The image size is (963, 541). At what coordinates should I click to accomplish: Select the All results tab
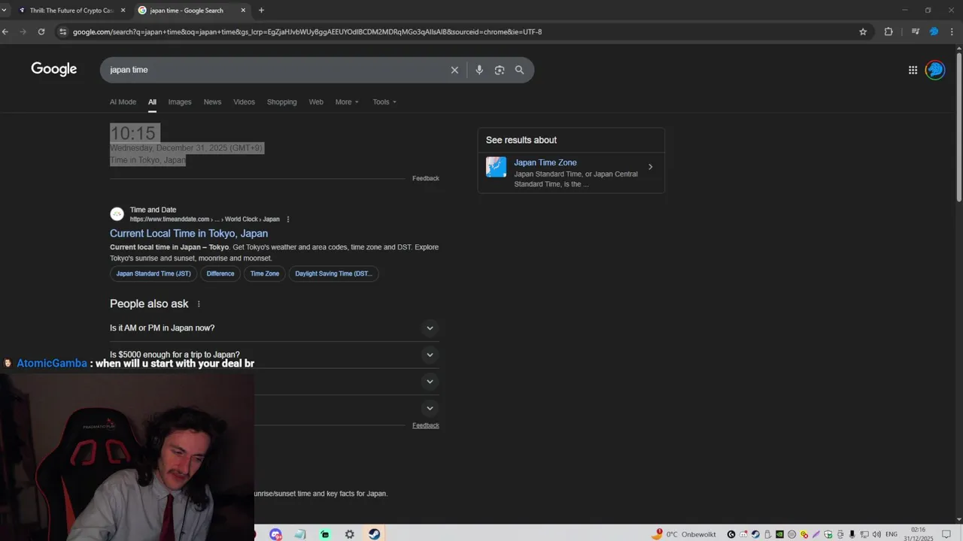[152, 102]
